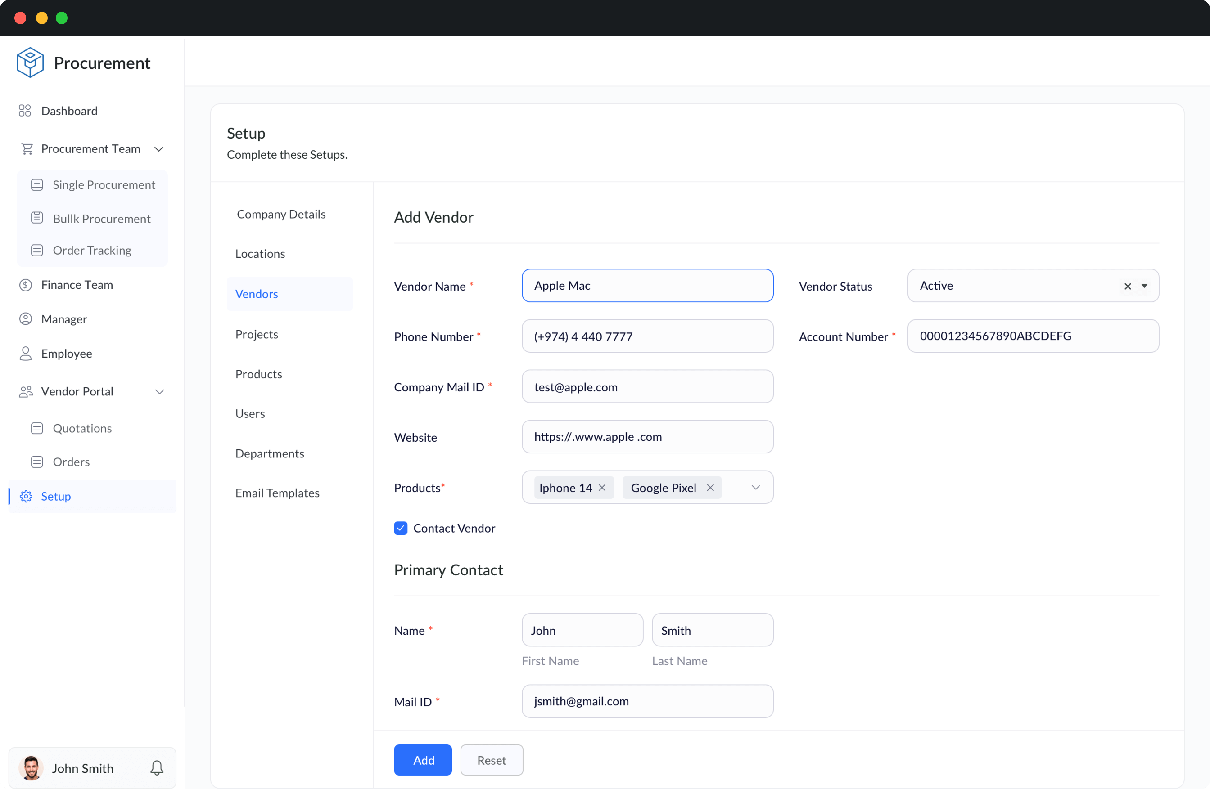Select the Order Tracking document icon
This screenshot has width=1210, height=789.
pos(38,250)
